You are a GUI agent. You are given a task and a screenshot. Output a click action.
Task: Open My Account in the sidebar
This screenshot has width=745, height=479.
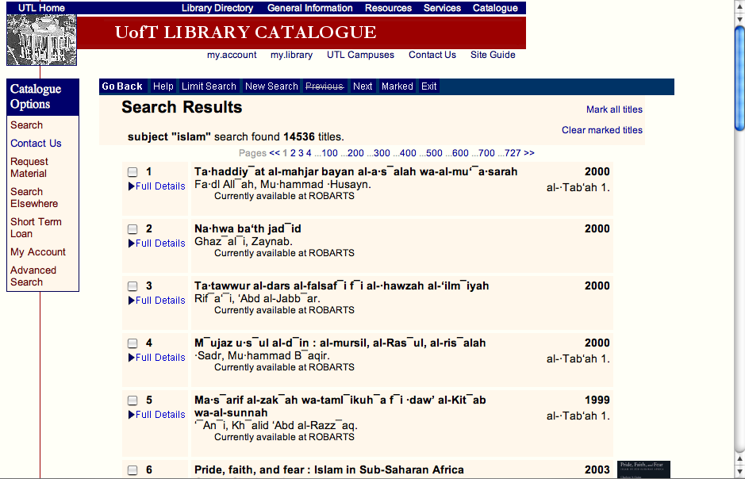[38, 251]
